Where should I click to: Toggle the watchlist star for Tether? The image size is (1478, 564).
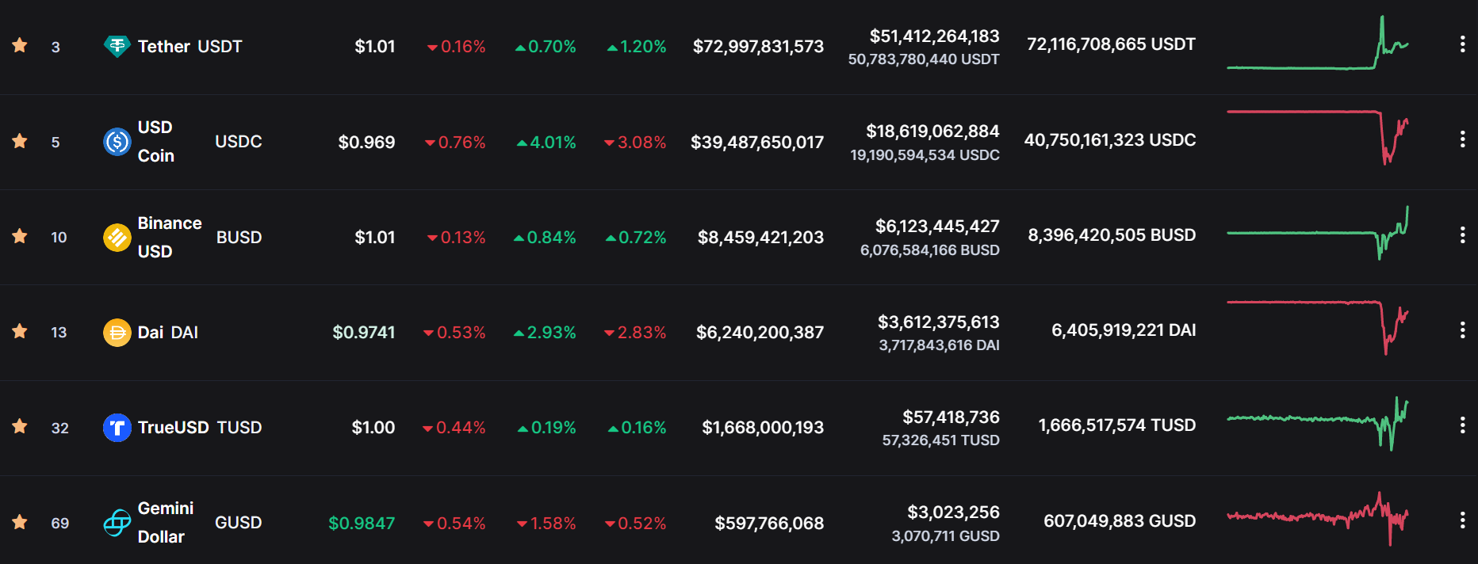[20, 46]
